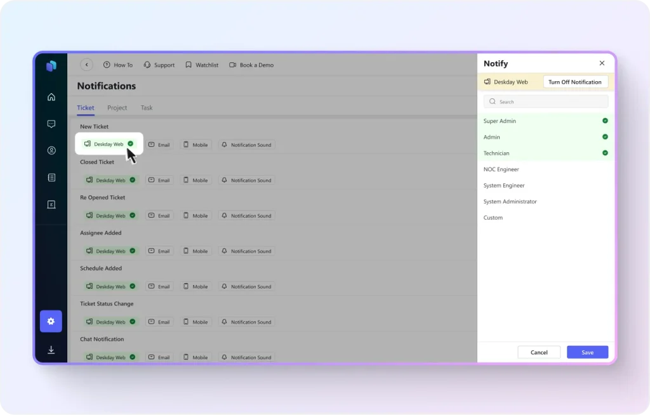The width and height of the screenshot is (650, 415).
Task: Click the Book a Demo link
Action: click(251, 65)
